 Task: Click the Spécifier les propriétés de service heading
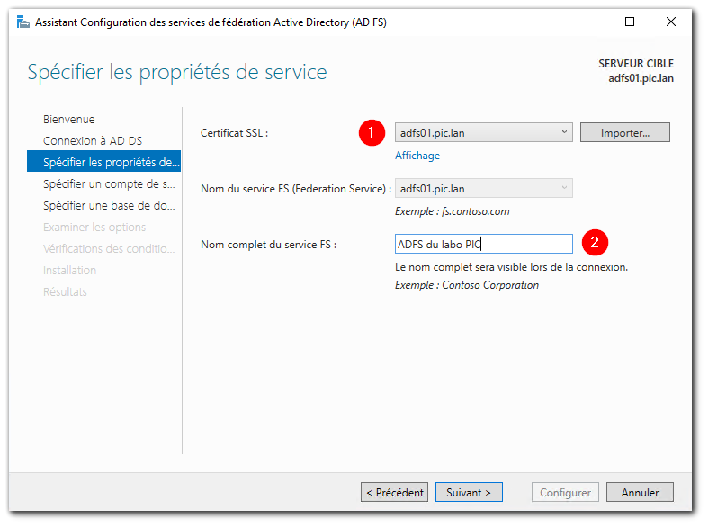pyautogui.click(x=177, y=72)
